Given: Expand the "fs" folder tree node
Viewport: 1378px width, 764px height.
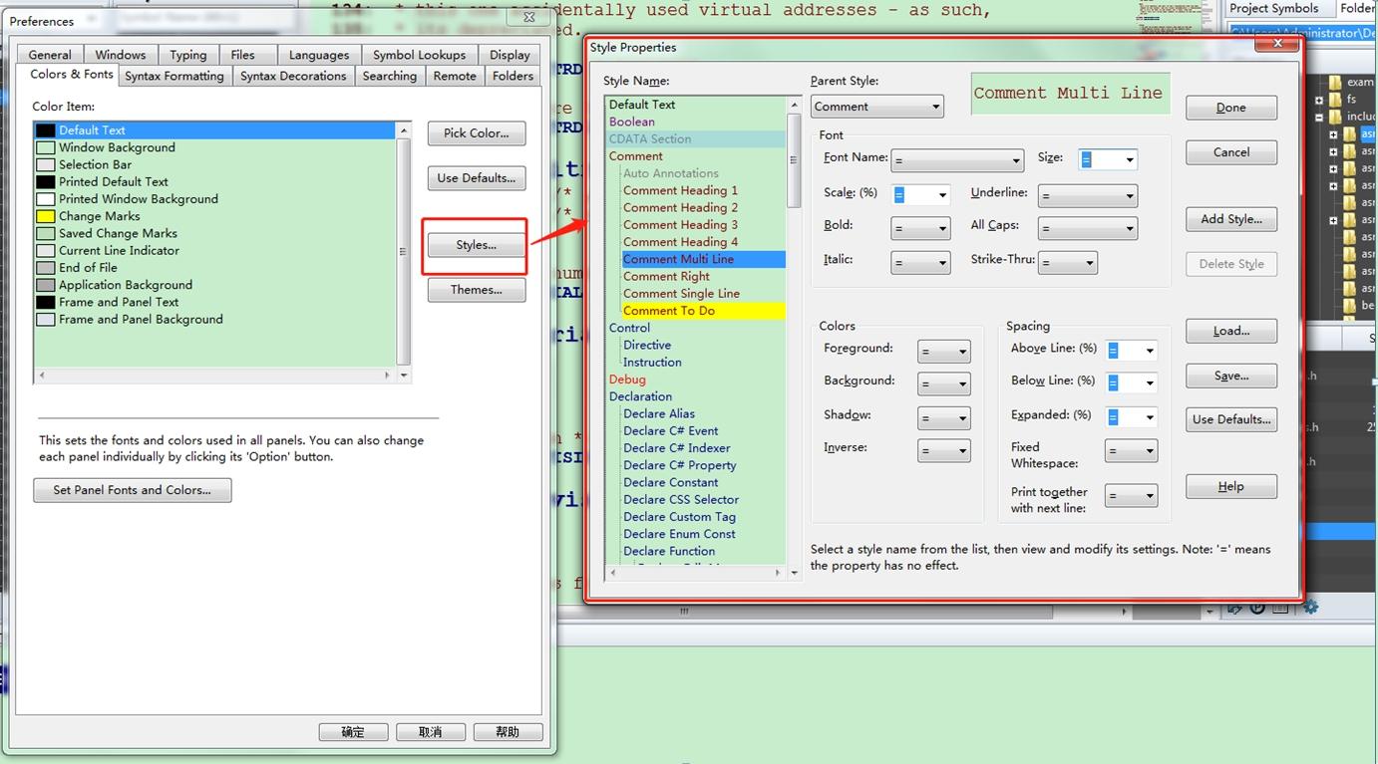Looking at the screenshot, I should pos(1319,100).
